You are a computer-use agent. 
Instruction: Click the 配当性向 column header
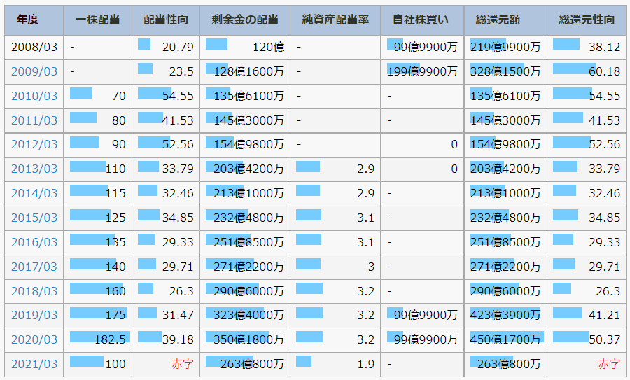point(165,20)
